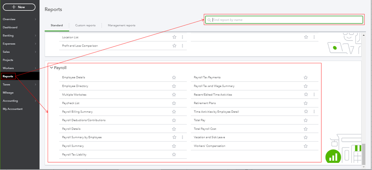This screenshot has width=372, height=170.
Task: Open more options for Profit and Loss Comparison
Action: pyautogui.click(x=182, y=46)
